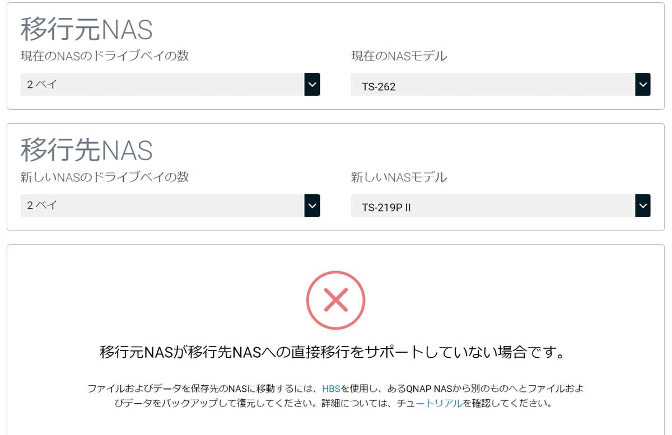This screenshot has height=435, width=672.
Task: Click the arrow on source drive bay dropdown
Action: tap(312, 85)
